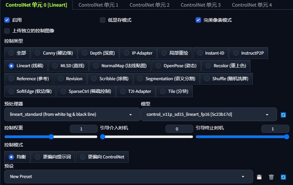Click the 引导终止时机 value field

pyautogui.click(x=275, y=129)
